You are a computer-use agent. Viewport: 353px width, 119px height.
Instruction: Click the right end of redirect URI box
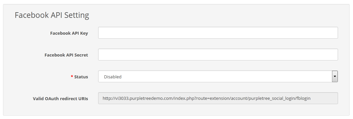335,98
